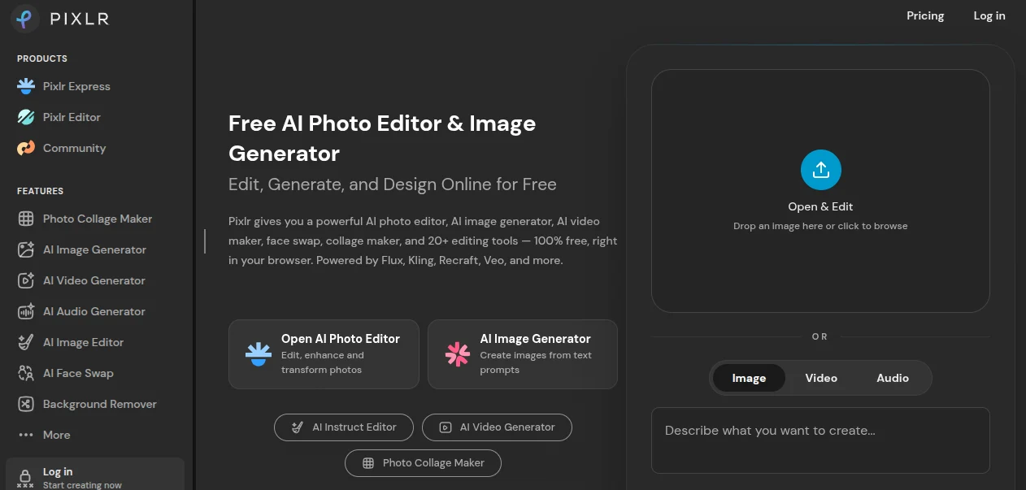
Task: Click the Open AI Photo Editor card
Action: 324,354
